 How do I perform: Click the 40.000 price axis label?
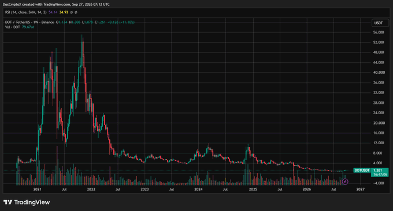click(379, 73)
